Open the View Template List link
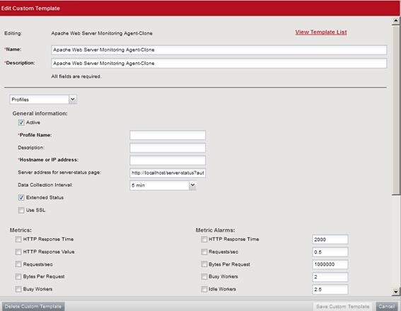Screen dimensions: 401x311 point(321,33)
